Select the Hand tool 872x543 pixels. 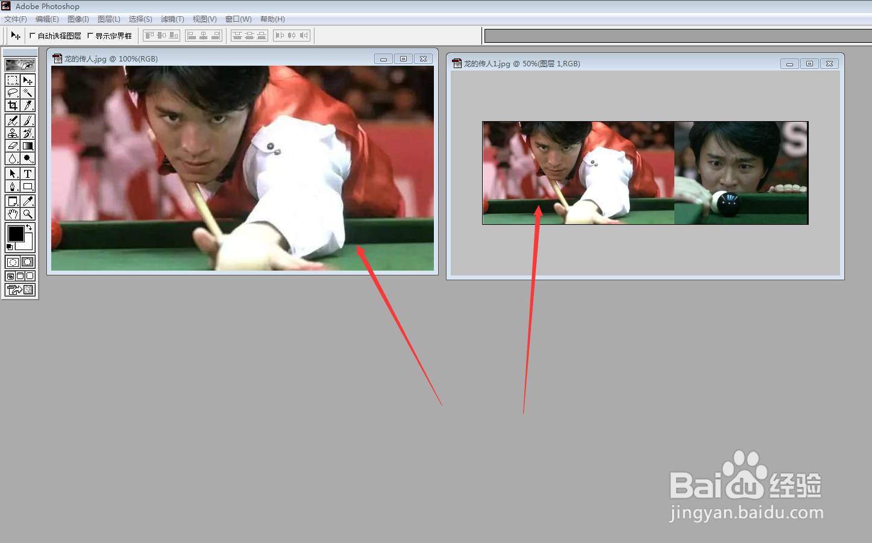pyautogui.click(x=12, y=214)
